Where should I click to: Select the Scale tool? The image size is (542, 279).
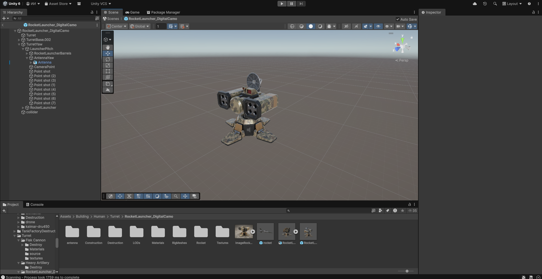pyautogui.click(x=108, y=65)
